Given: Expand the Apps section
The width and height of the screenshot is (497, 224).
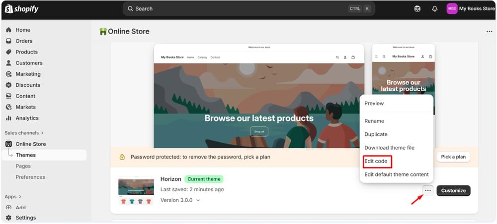Looking at the screenshot, I should click(x=13, y=197).
